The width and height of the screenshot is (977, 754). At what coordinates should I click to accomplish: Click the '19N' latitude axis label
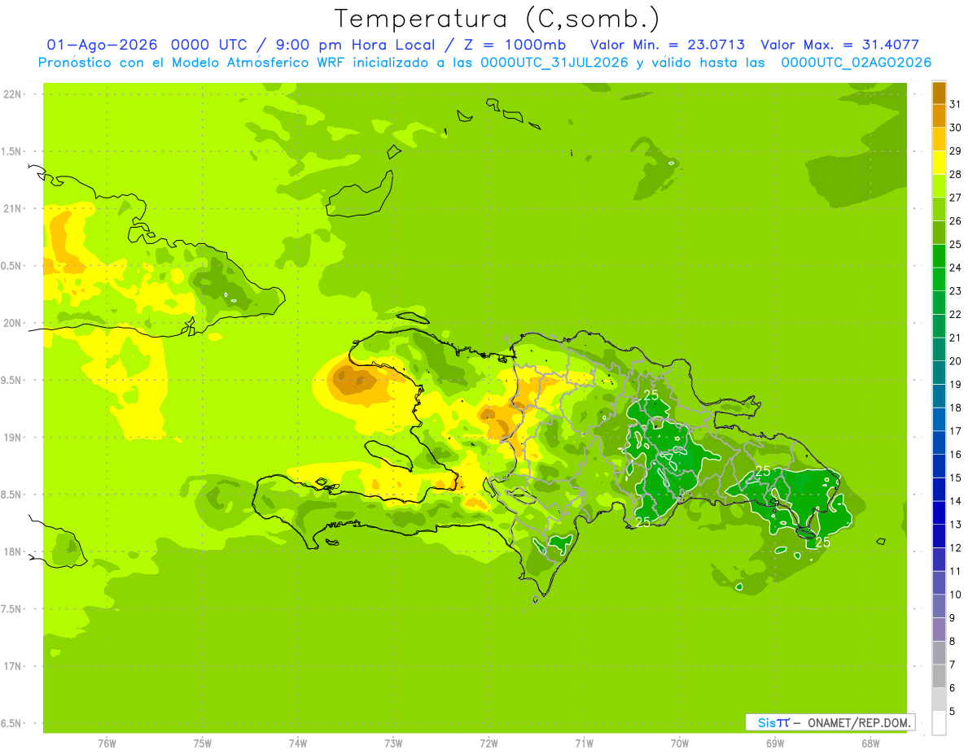tap(12, 438)
